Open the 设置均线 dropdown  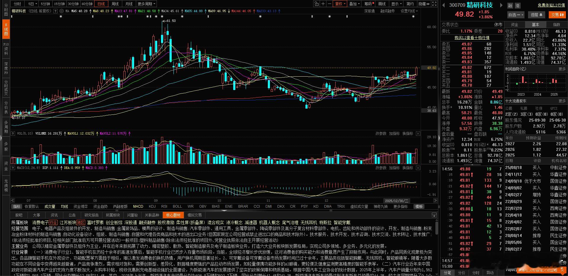(x=409, y=11)
